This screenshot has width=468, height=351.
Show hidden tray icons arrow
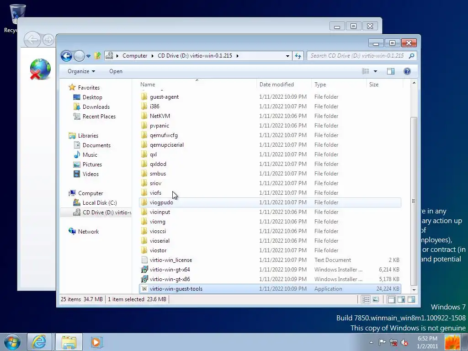click(x=371, y=342)
